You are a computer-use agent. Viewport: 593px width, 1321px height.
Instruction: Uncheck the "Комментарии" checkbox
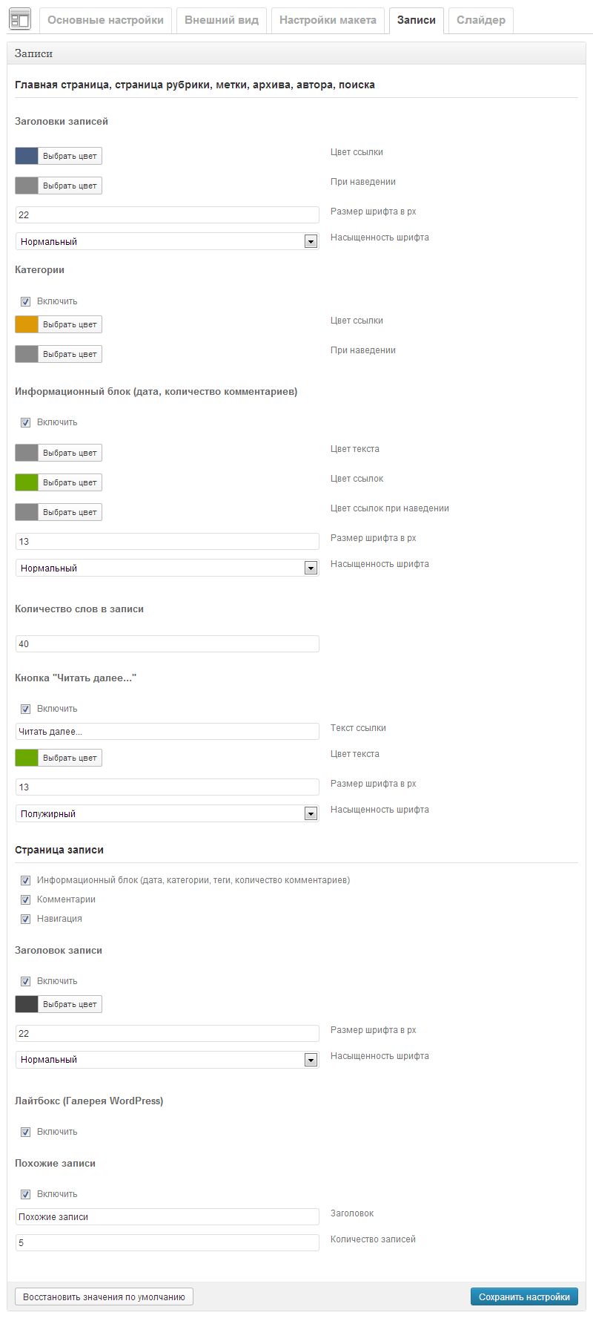pos(25,899)
